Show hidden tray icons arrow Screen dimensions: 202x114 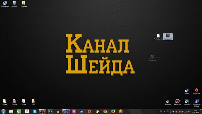pyautogui.click(x=164, y=111)
